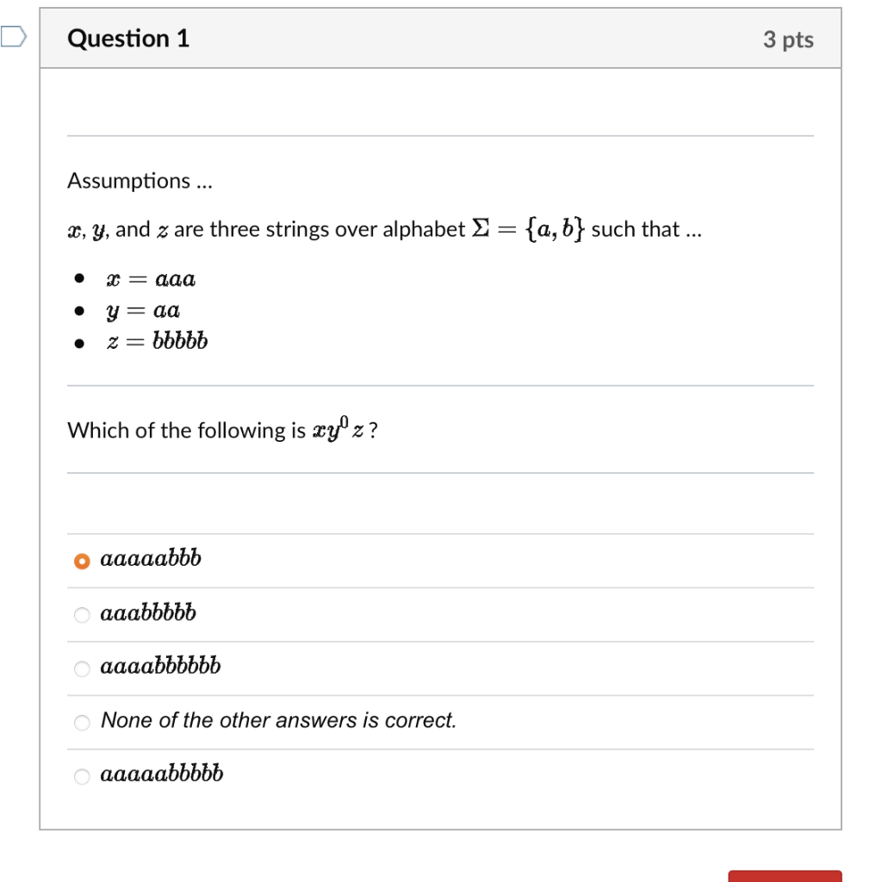Viewport: 882px width, 882px height.
Task: Click the bookmark icon beside the question panel
Action: (x=13, y=36)
